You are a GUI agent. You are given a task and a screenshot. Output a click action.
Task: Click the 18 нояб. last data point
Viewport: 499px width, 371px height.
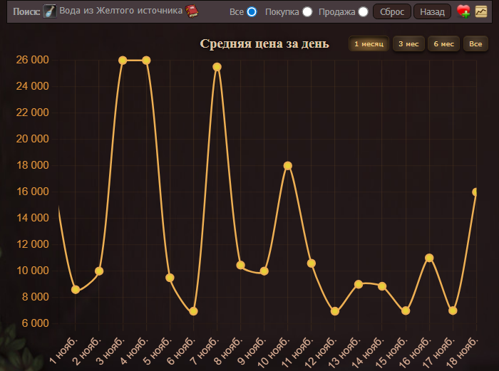coord(475,192)
